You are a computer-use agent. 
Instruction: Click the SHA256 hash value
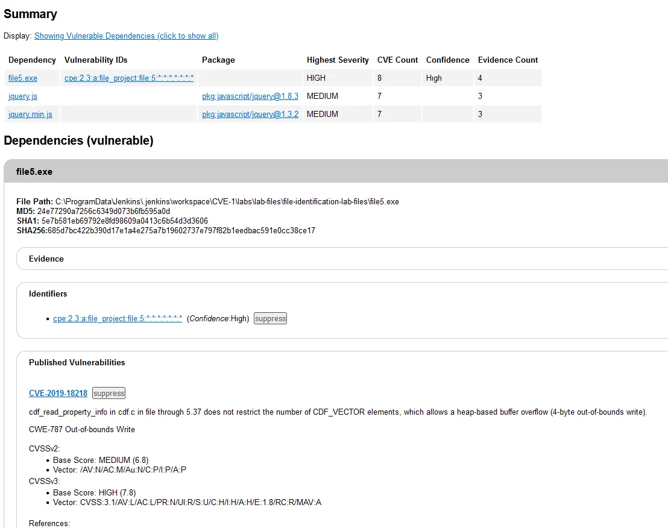181,231
